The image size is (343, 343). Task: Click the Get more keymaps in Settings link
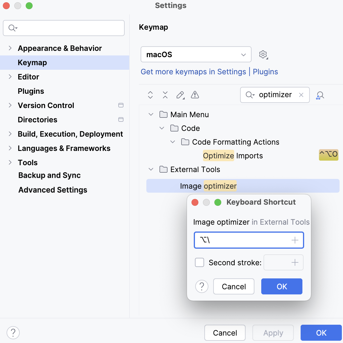tap(193, 72)
